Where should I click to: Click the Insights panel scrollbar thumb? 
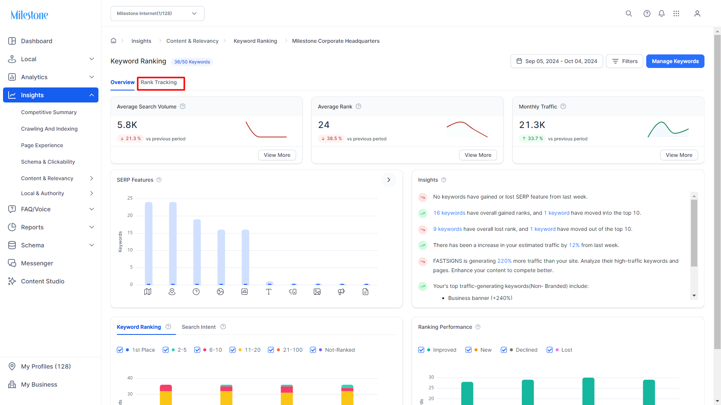coord(694,233)
